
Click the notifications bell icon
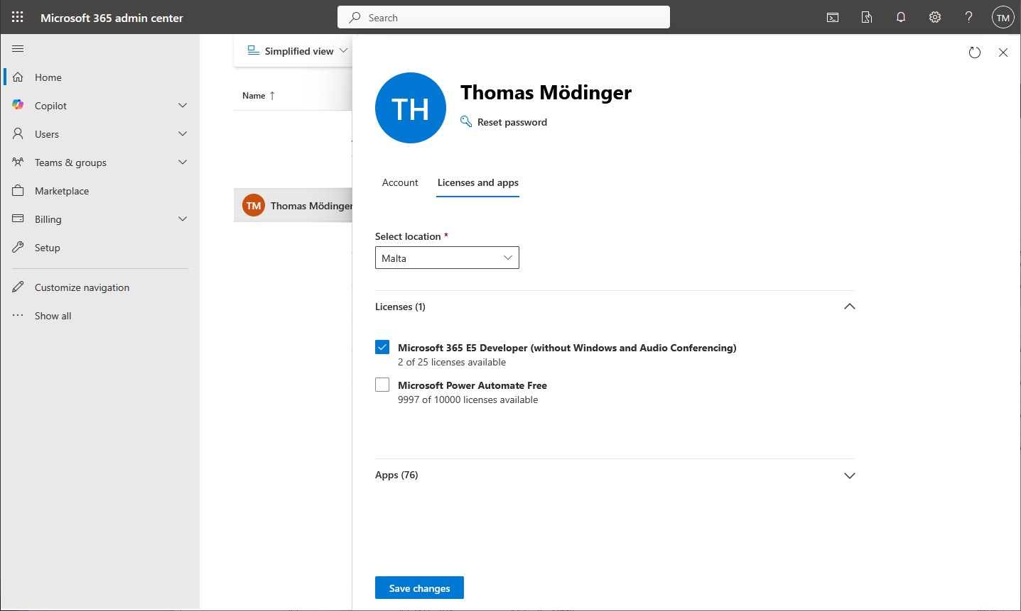(901, 18)
